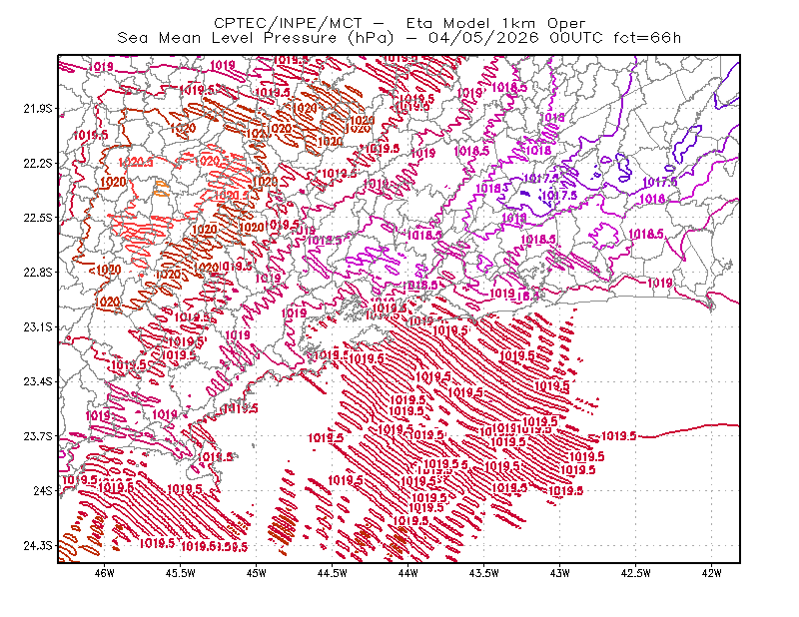Click the 1019.5 label on long eastern isobar
The width and height of the screenshot is (799, 617).
(618, 436)
